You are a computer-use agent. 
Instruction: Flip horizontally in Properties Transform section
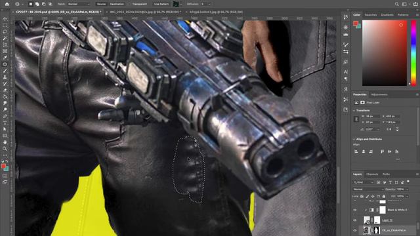[x=390, y=129]
